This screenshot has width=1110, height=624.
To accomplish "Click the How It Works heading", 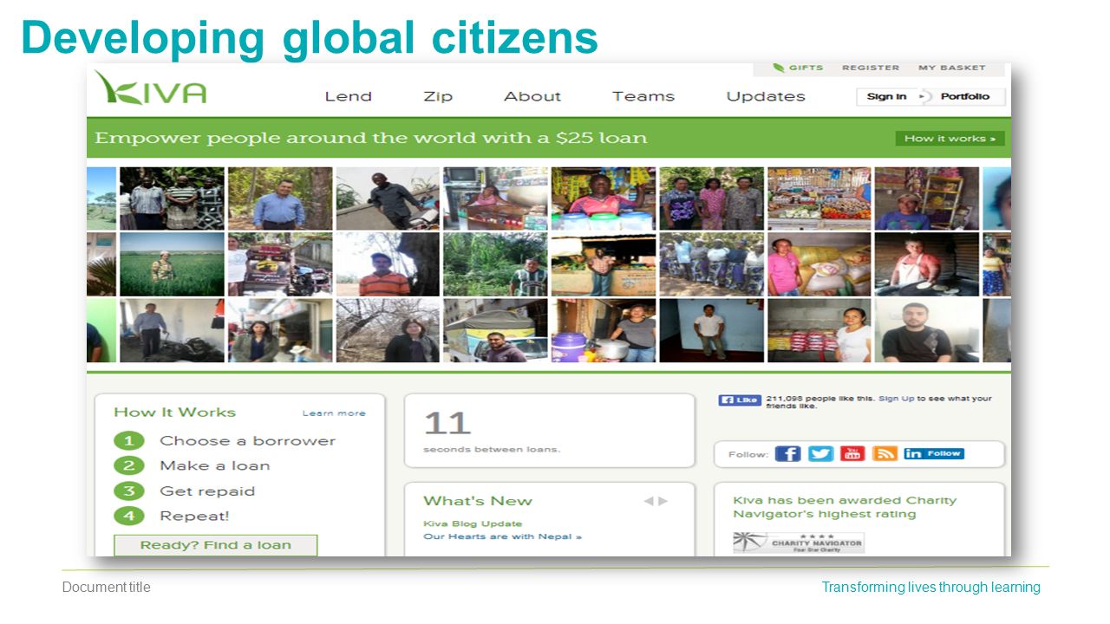I will pyautogui.click(x=174, y=413).
